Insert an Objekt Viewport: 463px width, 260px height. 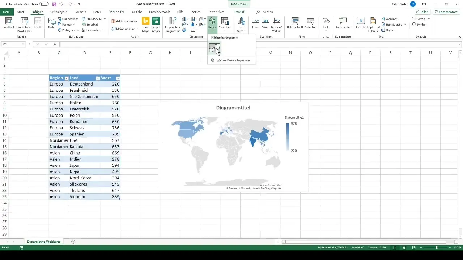pos(388,30)
